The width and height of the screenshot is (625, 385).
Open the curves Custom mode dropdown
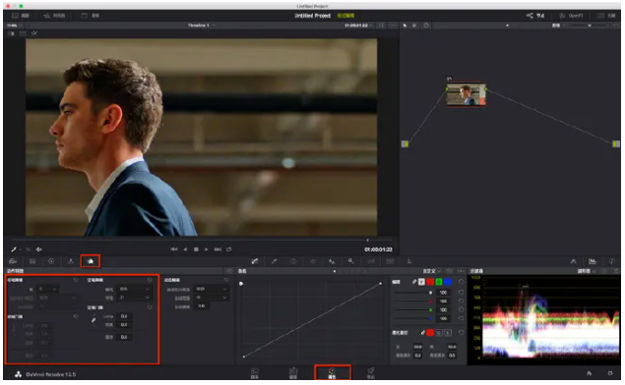432,271
